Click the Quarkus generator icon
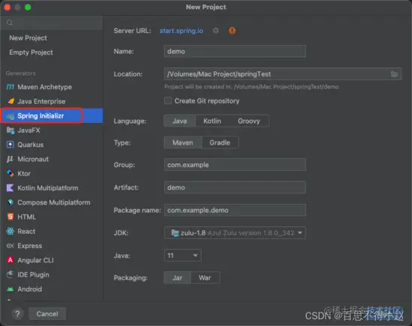 pos(10,145)
